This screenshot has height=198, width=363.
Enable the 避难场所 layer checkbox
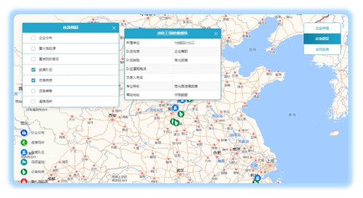pyautogui.click(x=33, y=101)
